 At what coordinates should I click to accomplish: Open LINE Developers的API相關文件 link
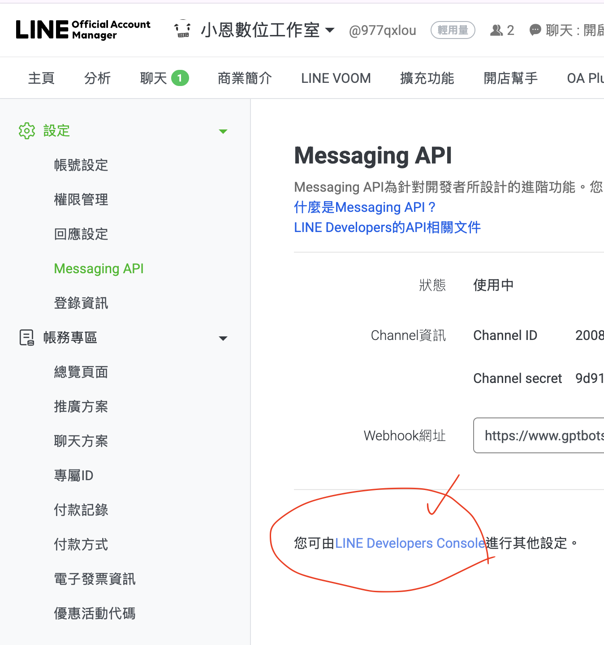(x=387, y=227)
